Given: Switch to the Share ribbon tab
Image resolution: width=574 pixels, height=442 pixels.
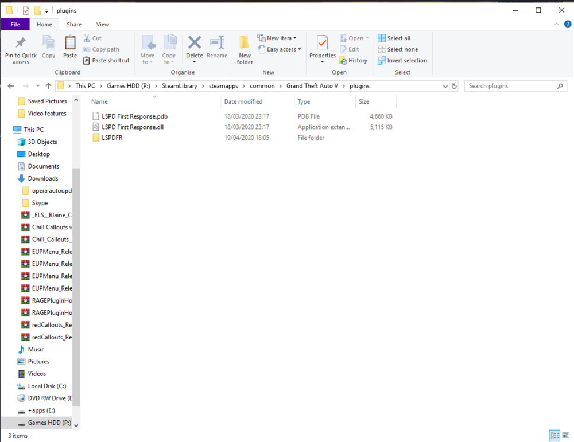Looking at the screenshot, I should pyautogui.click(x=74, y=25).
